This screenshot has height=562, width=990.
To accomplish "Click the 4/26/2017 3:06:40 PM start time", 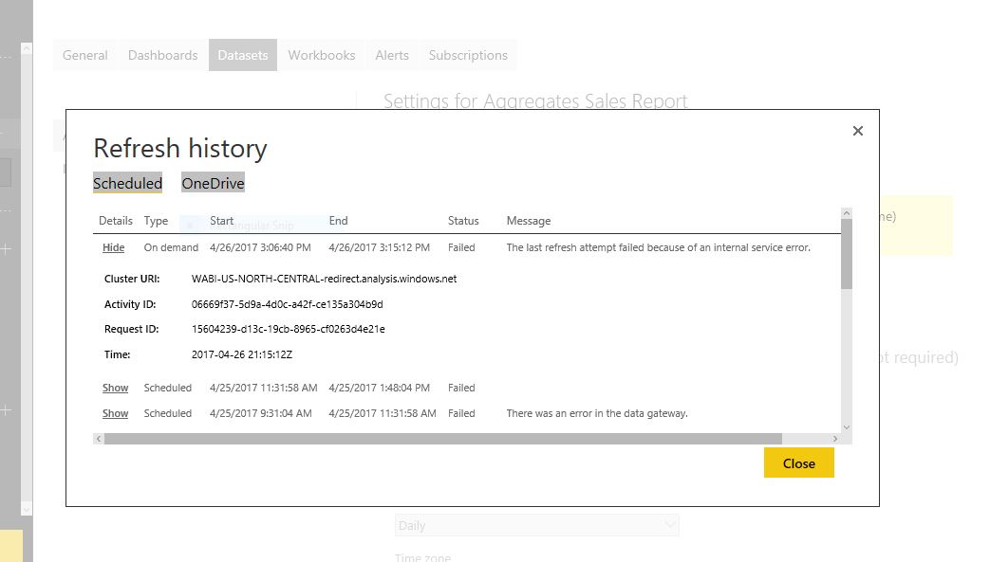I will pos(260,248).
